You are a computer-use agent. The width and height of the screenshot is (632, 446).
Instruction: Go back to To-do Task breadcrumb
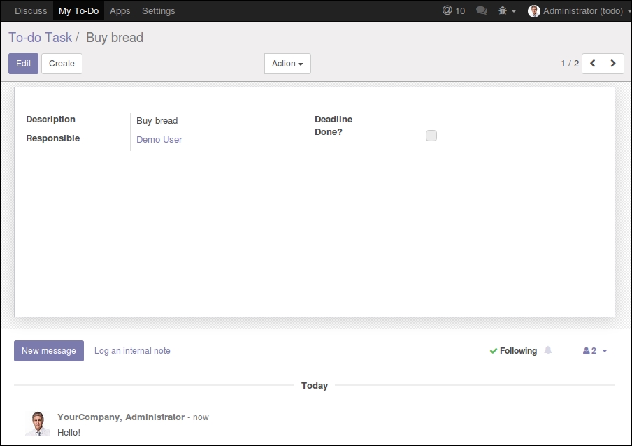point(41,38)
